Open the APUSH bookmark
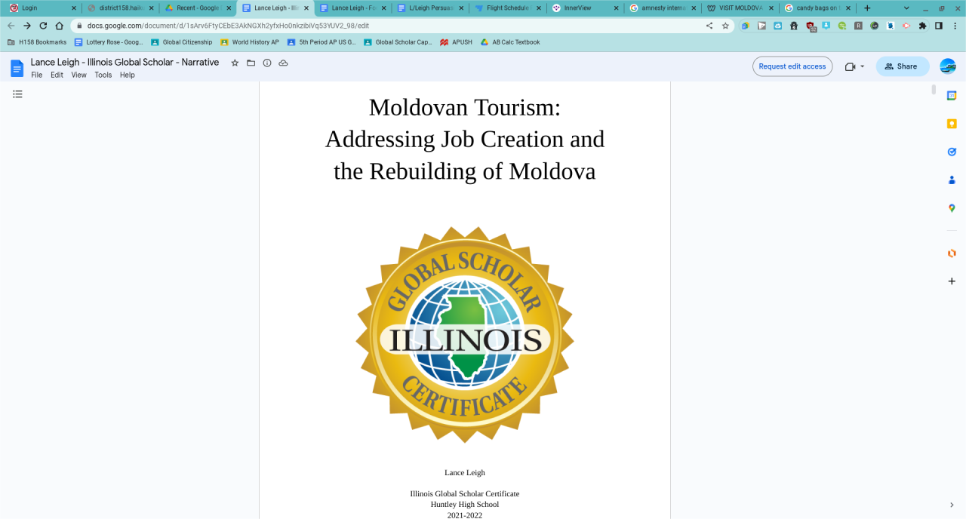This screenshot has width=966, height=519. point(456,42)
